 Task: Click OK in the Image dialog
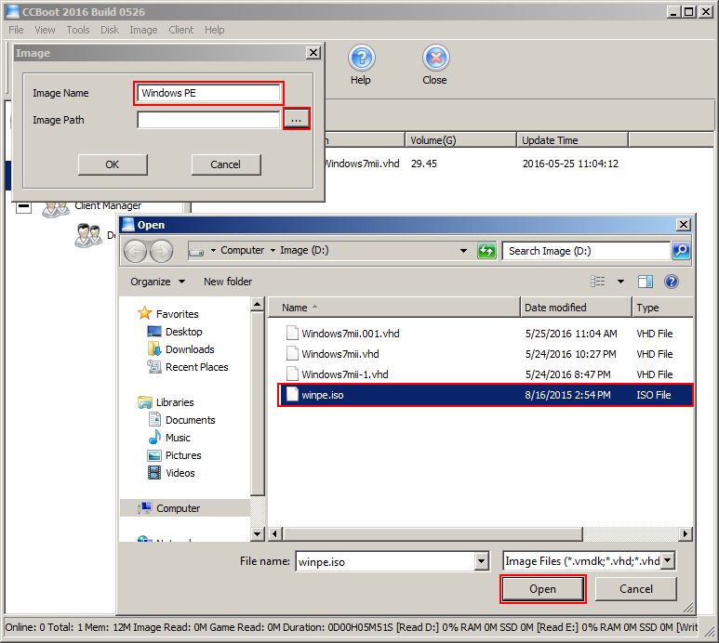pyautogui.click(x=113, y=164)
